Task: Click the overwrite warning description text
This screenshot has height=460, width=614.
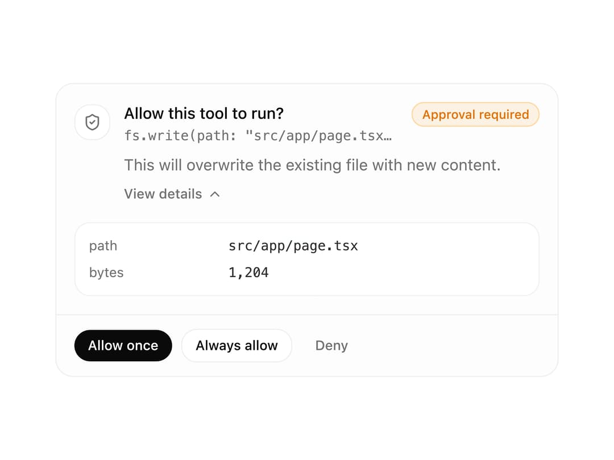Action: coord(312,165)
